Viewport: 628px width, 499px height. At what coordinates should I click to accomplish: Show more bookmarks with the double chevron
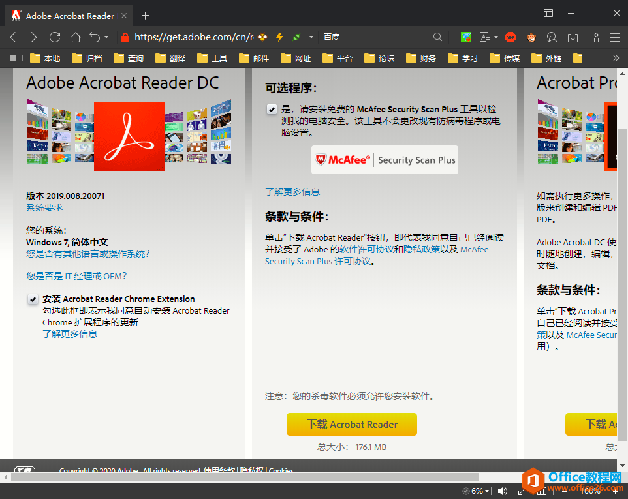point(616,59)
